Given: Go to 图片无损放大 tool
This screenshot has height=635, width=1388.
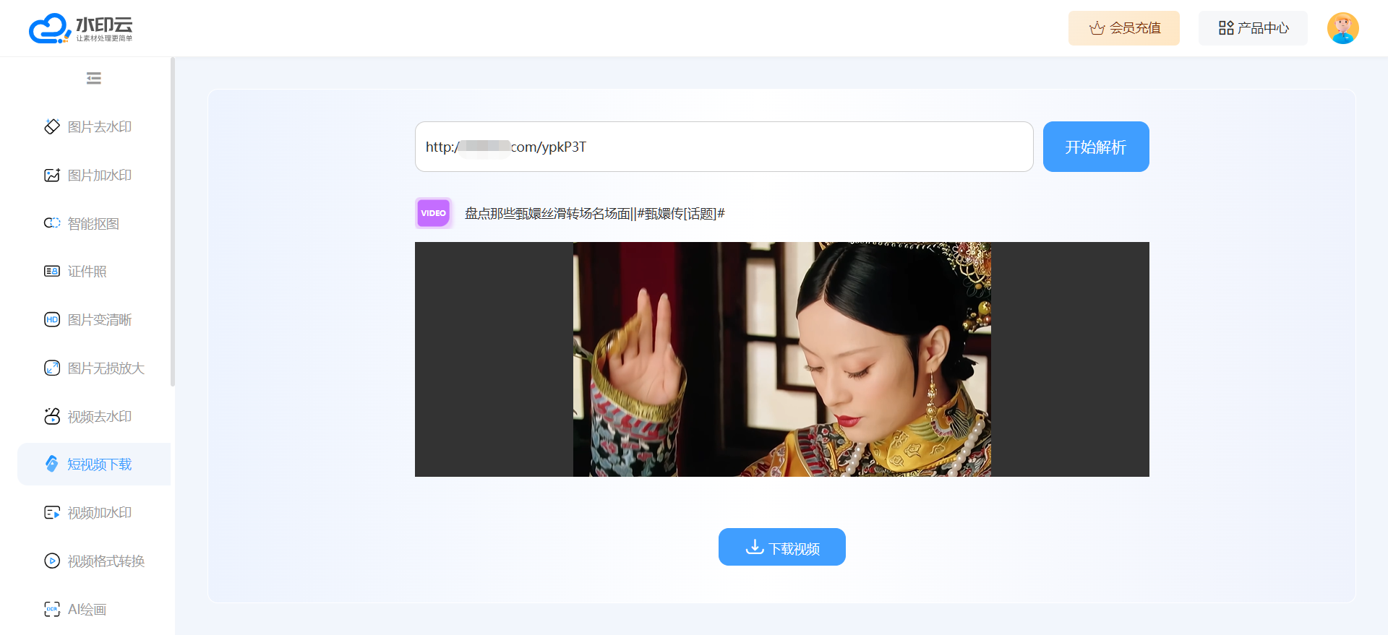Looking at the screenshot, I should (94, 368).
